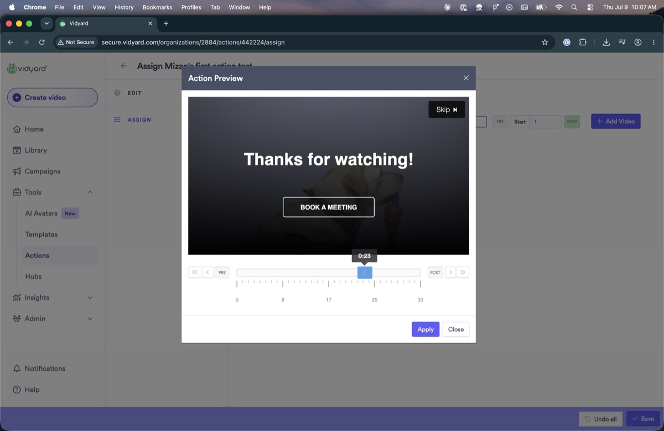Save the action assignment
The height and width of the screenshot is (431, 664).
point(643,419)
